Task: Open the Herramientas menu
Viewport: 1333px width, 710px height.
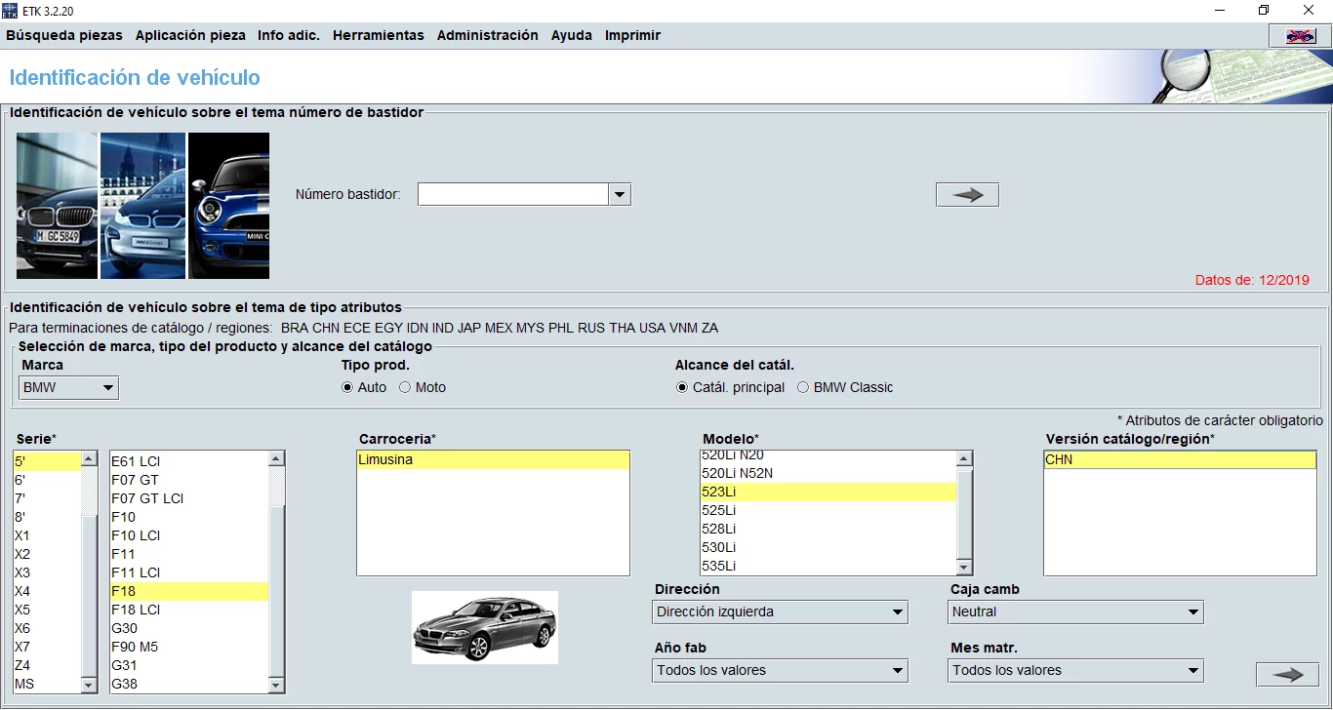Action: (379, 34)
